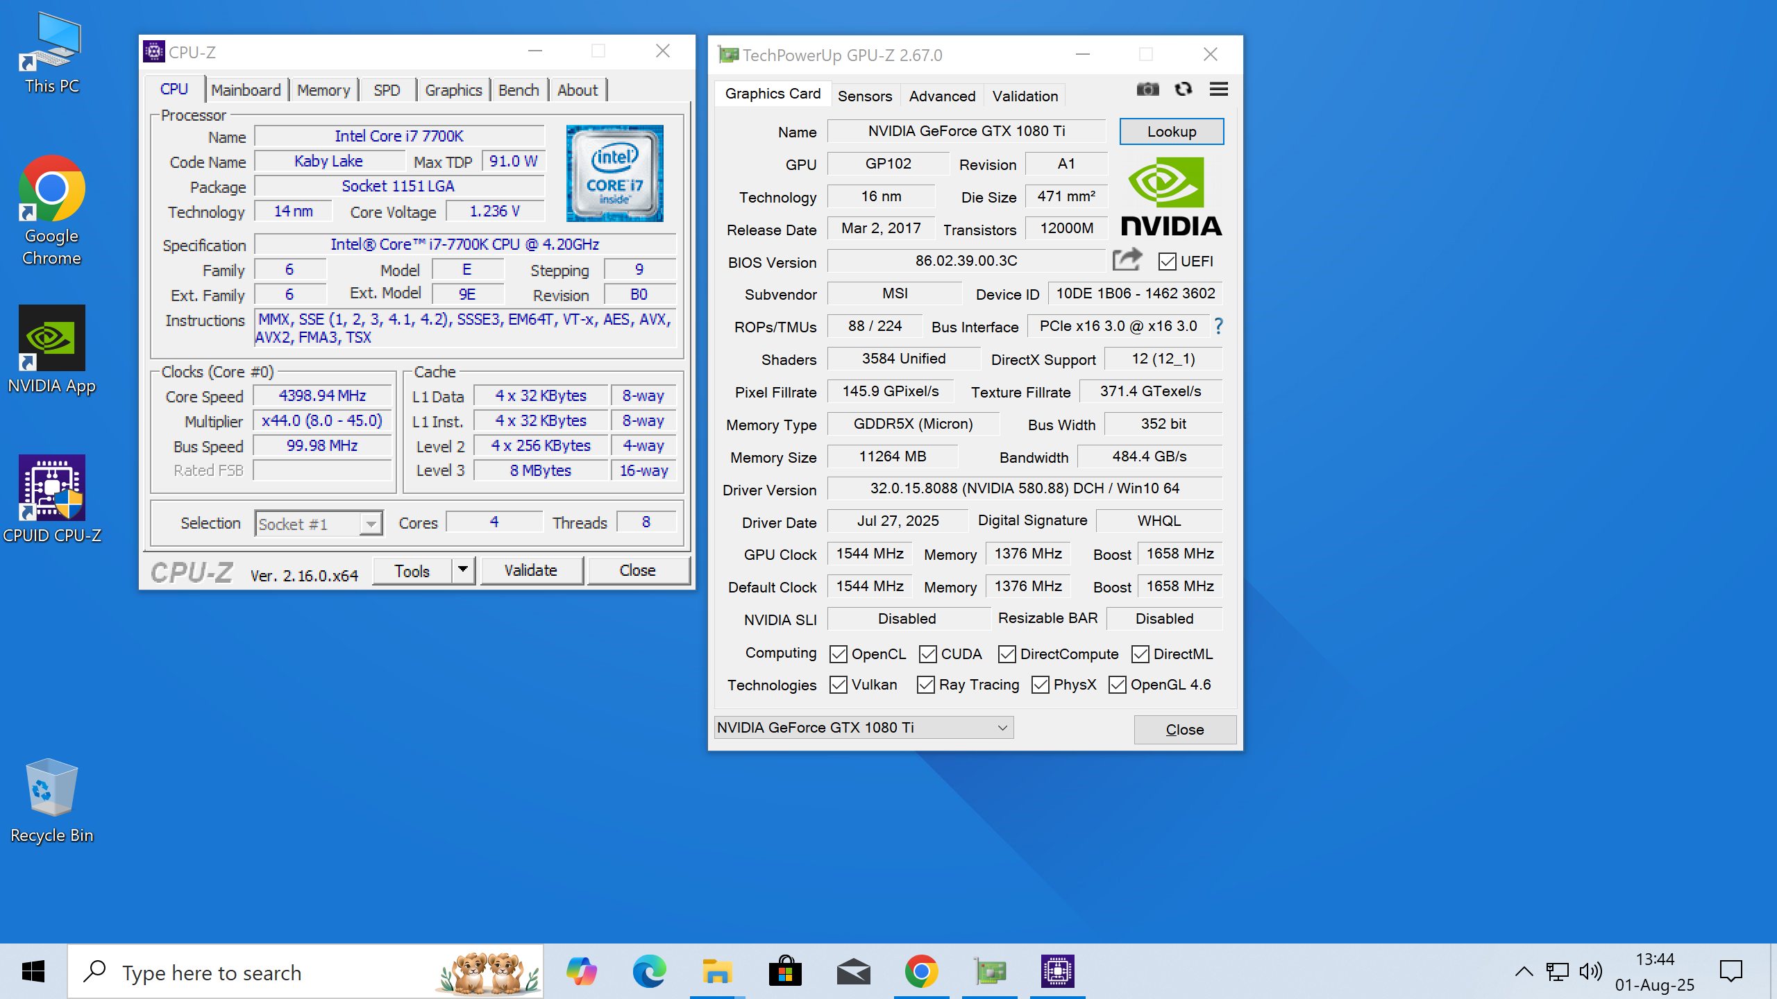Viewport: 1777px width, 999px height.
Task: Click Intel Core i7 logo in CPU-Z
Action: pos(614,173)
